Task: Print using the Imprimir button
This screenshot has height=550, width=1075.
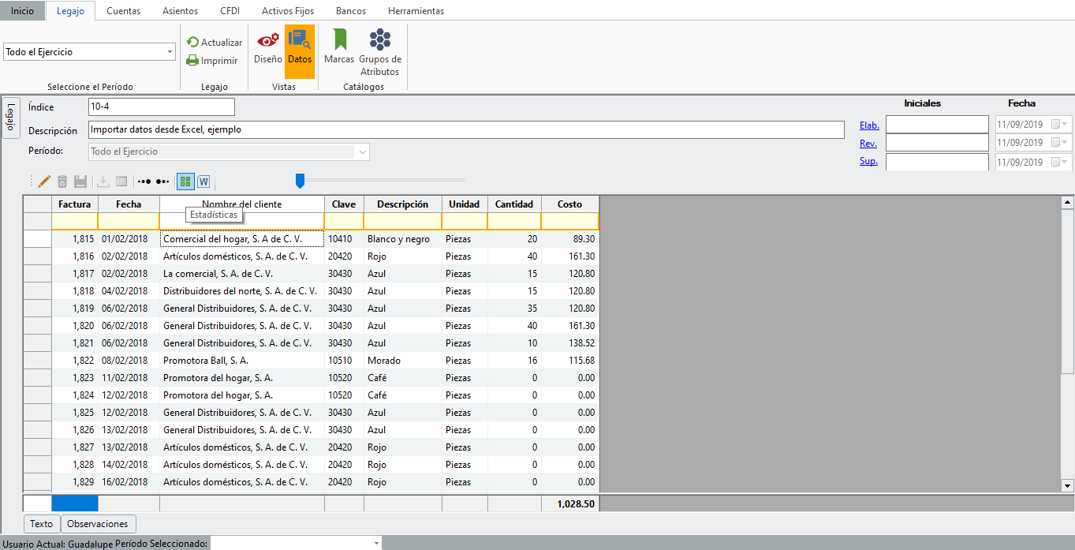Action: [x=212, y=61]
